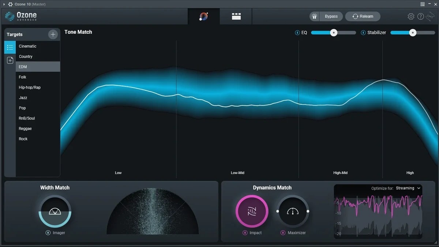Click the stereo vectorscope display
This screenshot has height=247, width=439.
click(x=153, y=212)
